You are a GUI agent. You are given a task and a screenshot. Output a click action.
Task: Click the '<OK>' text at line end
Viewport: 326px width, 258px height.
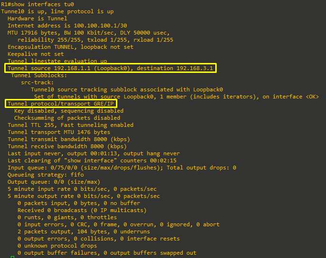tap(312, 97)
